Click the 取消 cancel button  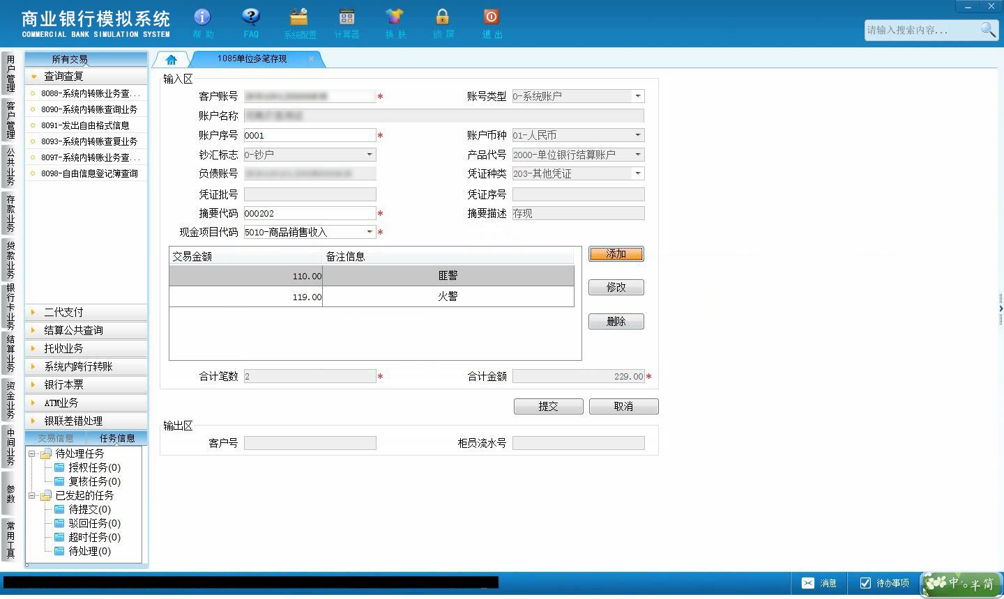coord(624,406)
